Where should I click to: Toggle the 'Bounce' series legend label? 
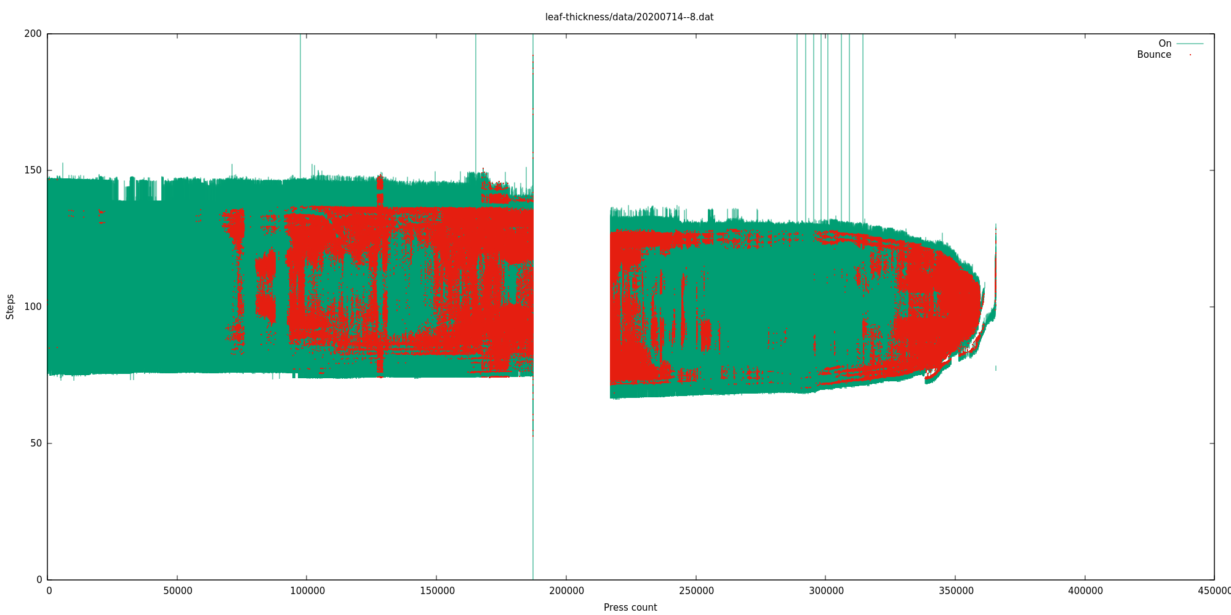click(1153, 55)
